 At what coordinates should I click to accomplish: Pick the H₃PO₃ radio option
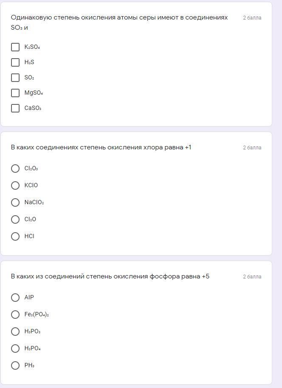coord(15,332)
